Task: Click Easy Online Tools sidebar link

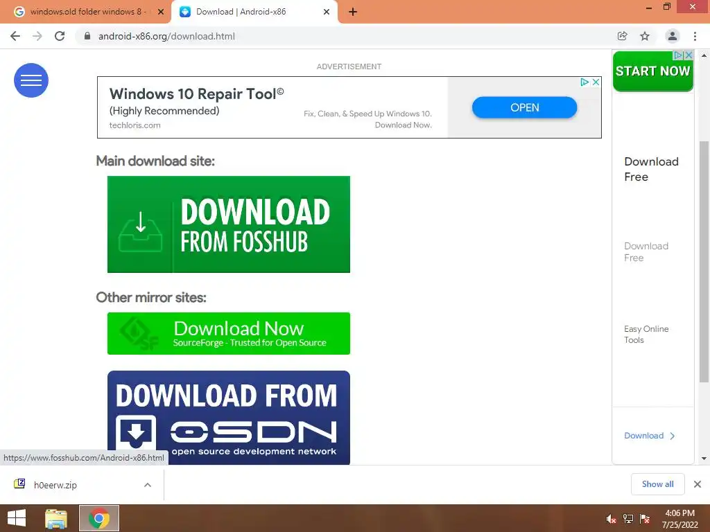Action: pyautogui.click(x=646, y=335)
